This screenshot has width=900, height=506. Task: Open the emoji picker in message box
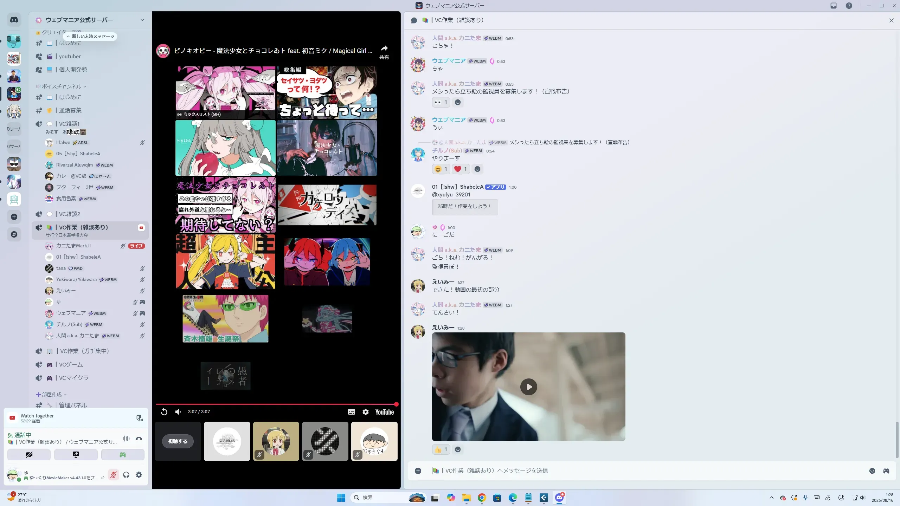pos(872,471)
